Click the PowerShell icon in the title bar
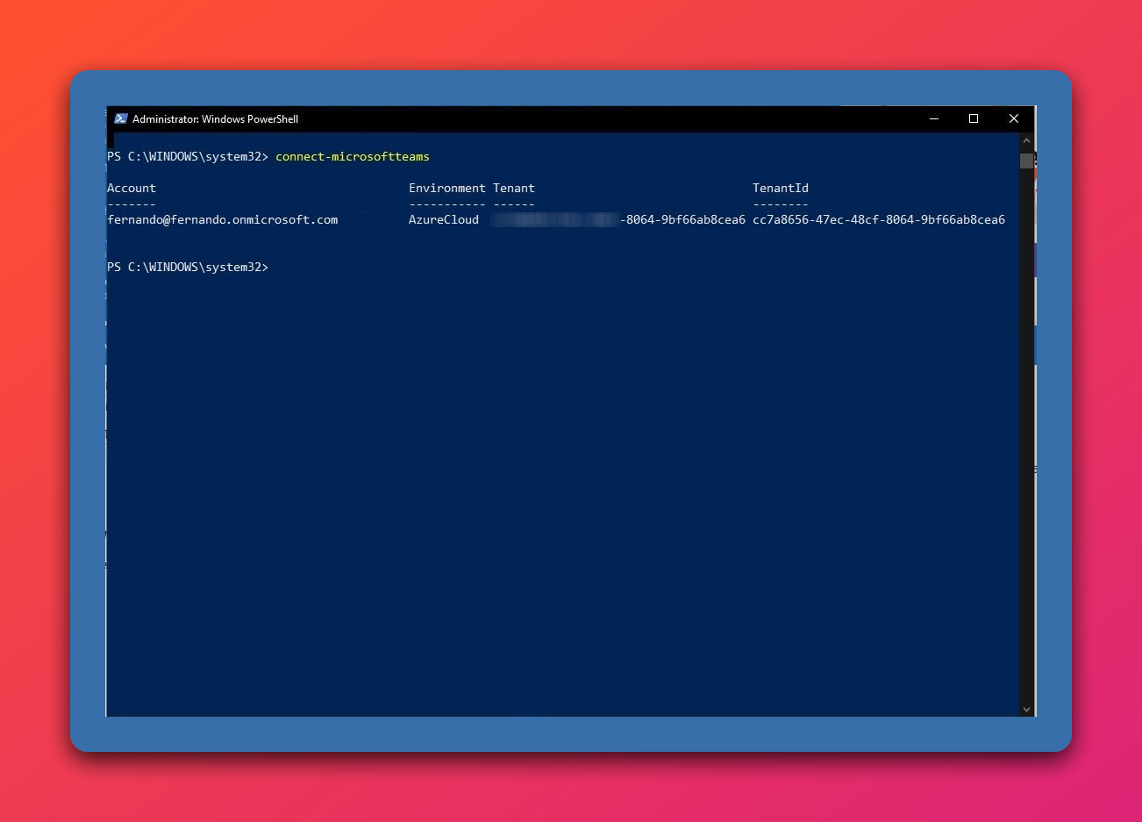 coord(121,118)
